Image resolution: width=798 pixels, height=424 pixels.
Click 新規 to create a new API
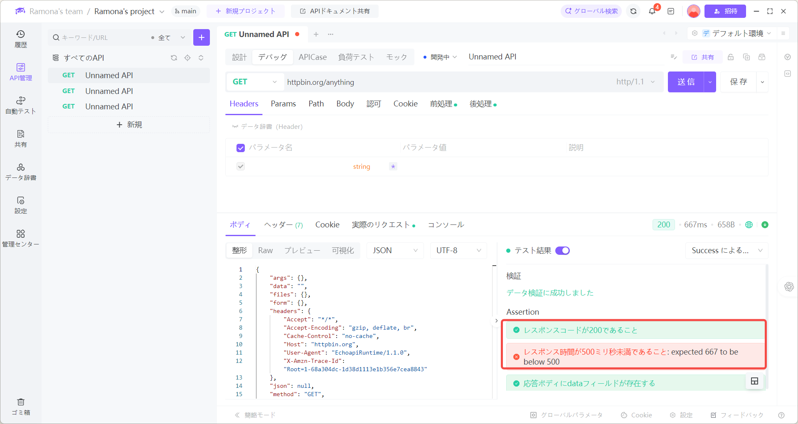[x=129, y=124]
